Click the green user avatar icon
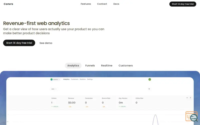This screenshot has height=125, width=200. [x=149, y=79]
